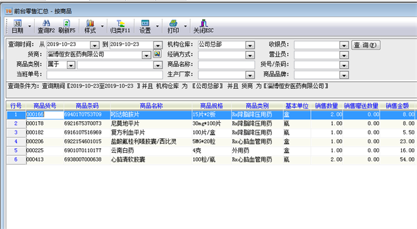Viewport: 417px width, 229px height.
Task: Open the 商品品牌 dropdown
Action: point(344,75)
